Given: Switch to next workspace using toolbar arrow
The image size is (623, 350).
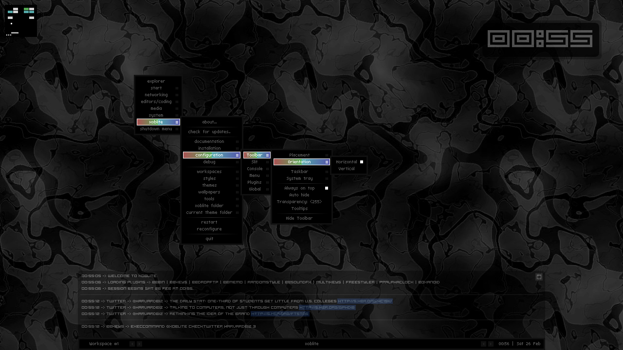Looking at the screenshot, I should (x=139, y=344).
